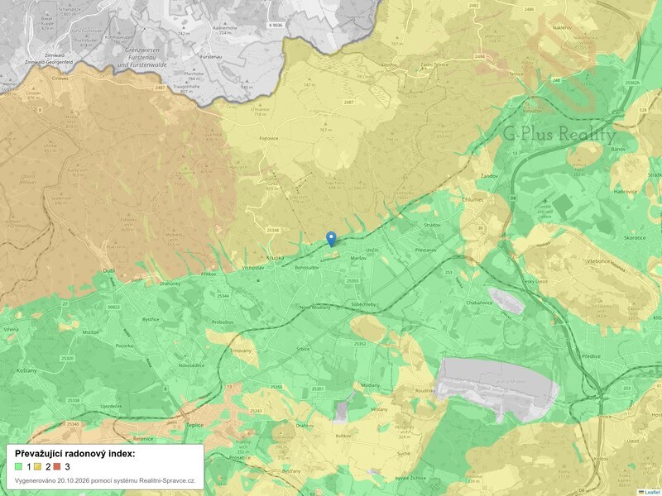This screenshot has width=662, height=496.
Task: Select the yellow radon index 2 swatch
Action: pyautogui.click(x=37, y=466)
